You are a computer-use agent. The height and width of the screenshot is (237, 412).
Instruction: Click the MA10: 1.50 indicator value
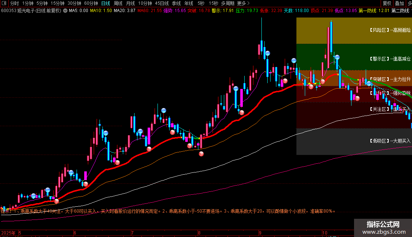(101, 11)
